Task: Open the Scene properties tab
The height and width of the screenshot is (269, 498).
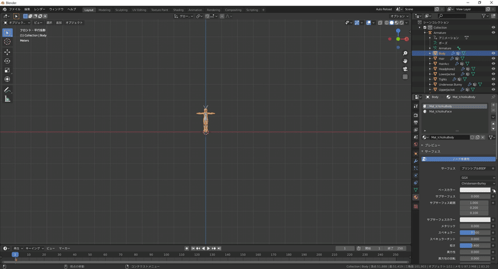Action: pos(416,137)
